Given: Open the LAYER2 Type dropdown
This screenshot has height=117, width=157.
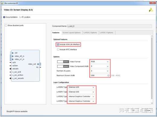Looking at the screenshot, I should click(82, 96).
